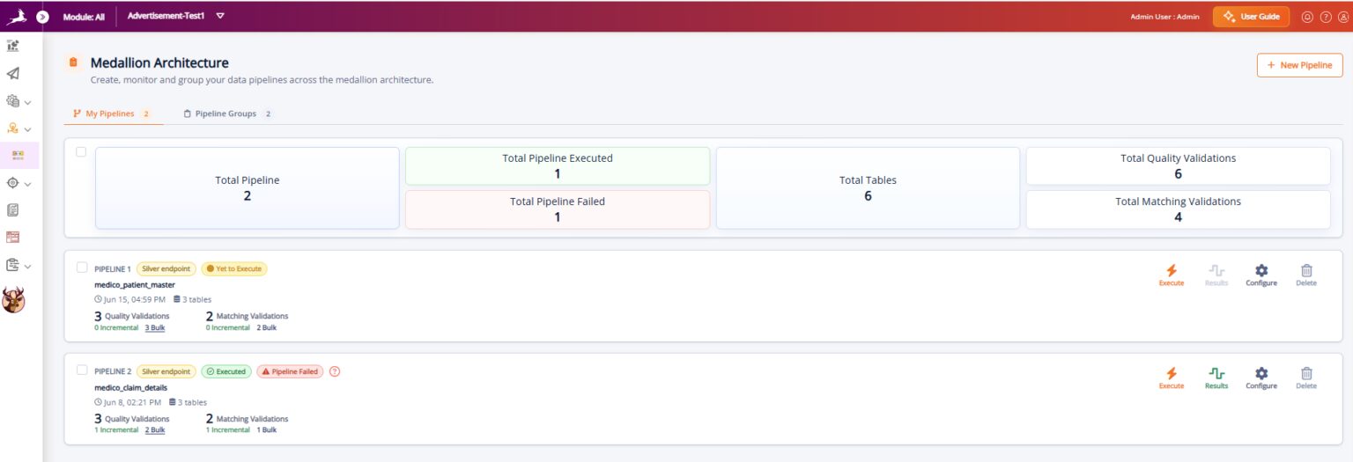Click Silver endpoint tag on Pipeline 2
This screenshot has width=1353, height=462.
coord(166,371)
